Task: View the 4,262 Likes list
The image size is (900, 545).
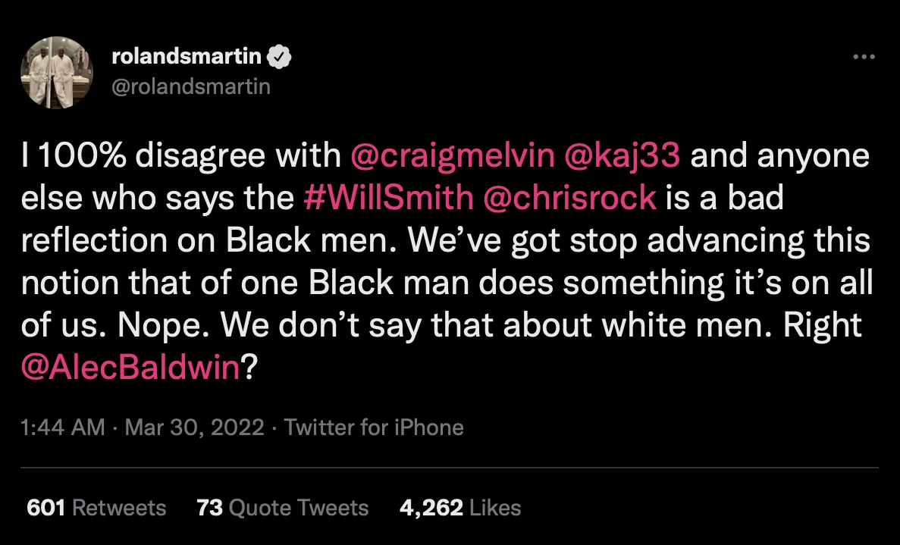Action: (458, 507)
